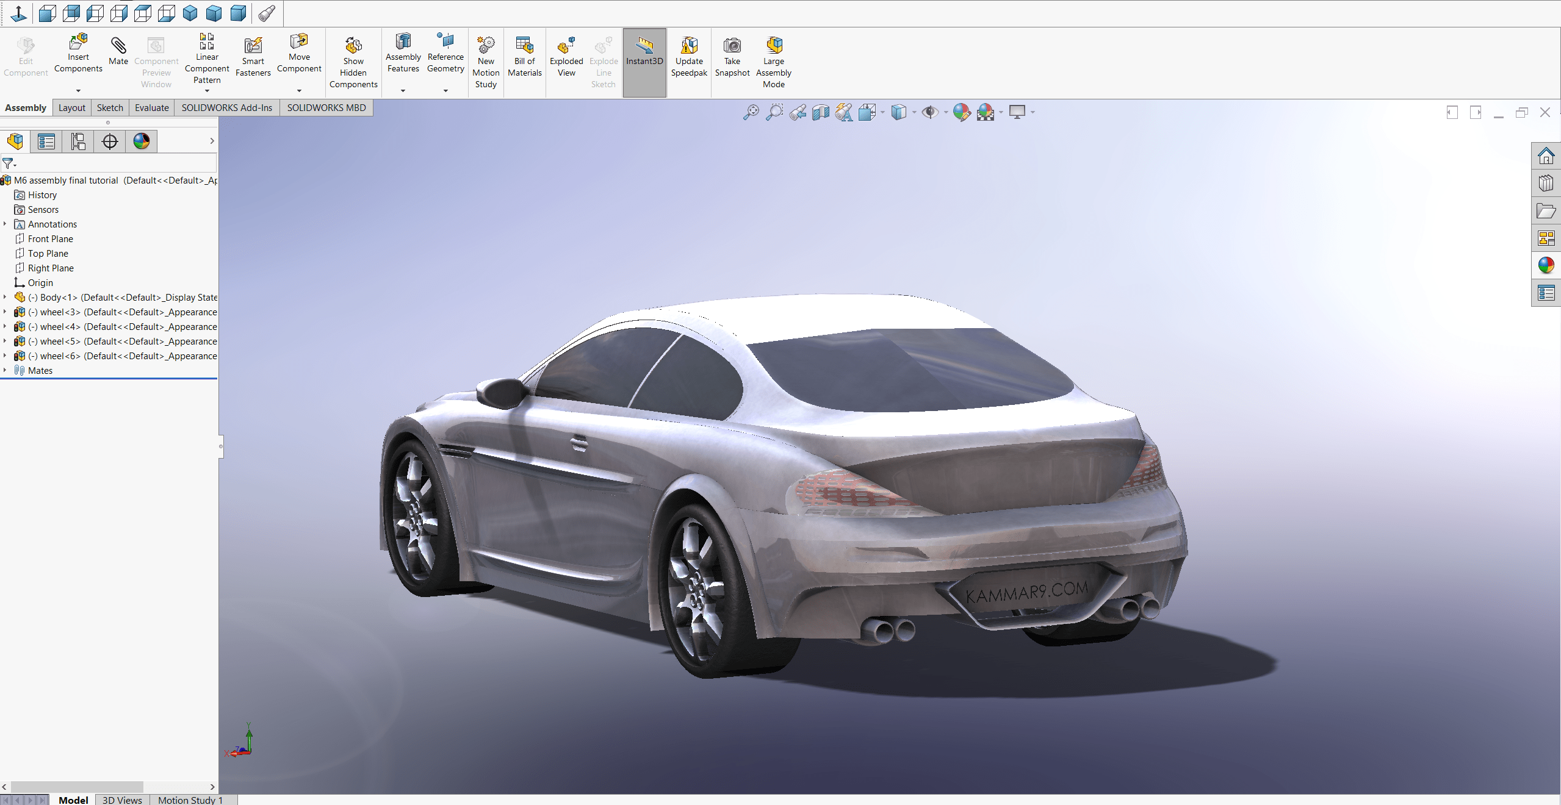Click Zoom to Area icon

pos(774,112)
